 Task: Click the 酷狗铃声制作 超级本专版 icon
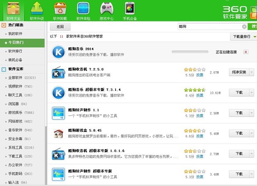58,174
